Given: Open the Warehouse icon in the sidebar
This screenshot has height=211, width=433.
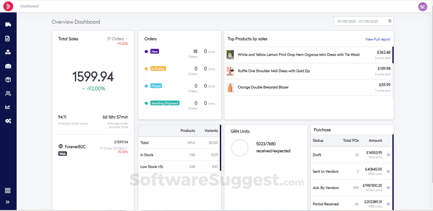Looking at the screenshot, I should (x=8, y=65).
